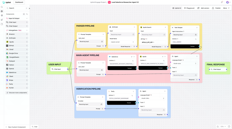Select Chat Output component in sidebar
This screenshot has width=232, height=129.
17,26
